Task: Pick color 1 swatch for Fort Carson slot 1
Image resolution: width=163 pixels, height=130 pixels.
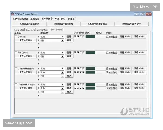Action: [x=90, y=53]
